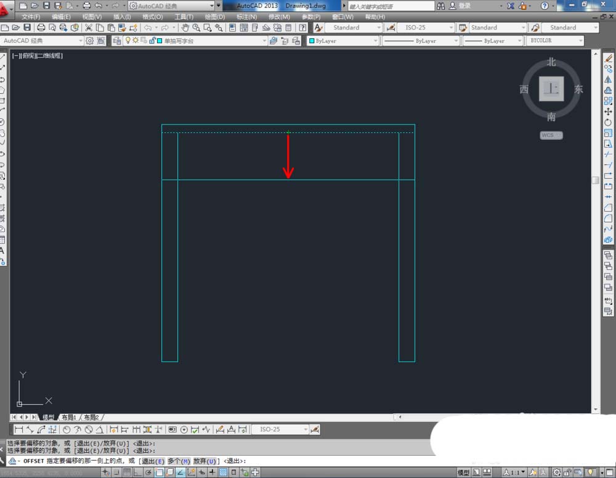Click the Rotate tool in modify toolbar
Image resolution: width=616 pixels, height=478 pixels.
point(608,122)
